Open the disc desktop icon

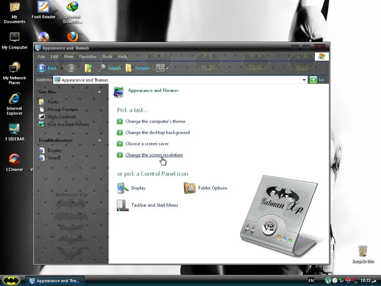(x=44, y=37)
